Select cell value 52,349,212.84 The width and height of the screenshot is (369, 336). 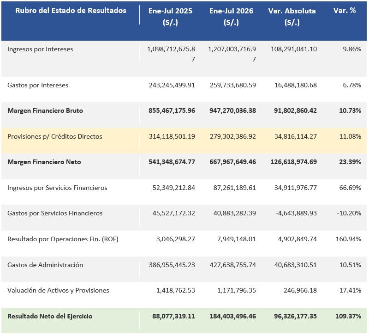point(174,188)
